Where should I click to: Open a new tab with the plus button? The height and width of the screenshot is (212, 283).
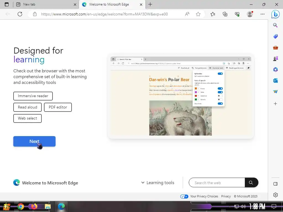click(150, 4)
